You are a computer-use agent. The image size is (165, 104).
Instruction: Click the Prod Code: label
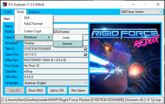pyautogui.click(x=12, y=66)
